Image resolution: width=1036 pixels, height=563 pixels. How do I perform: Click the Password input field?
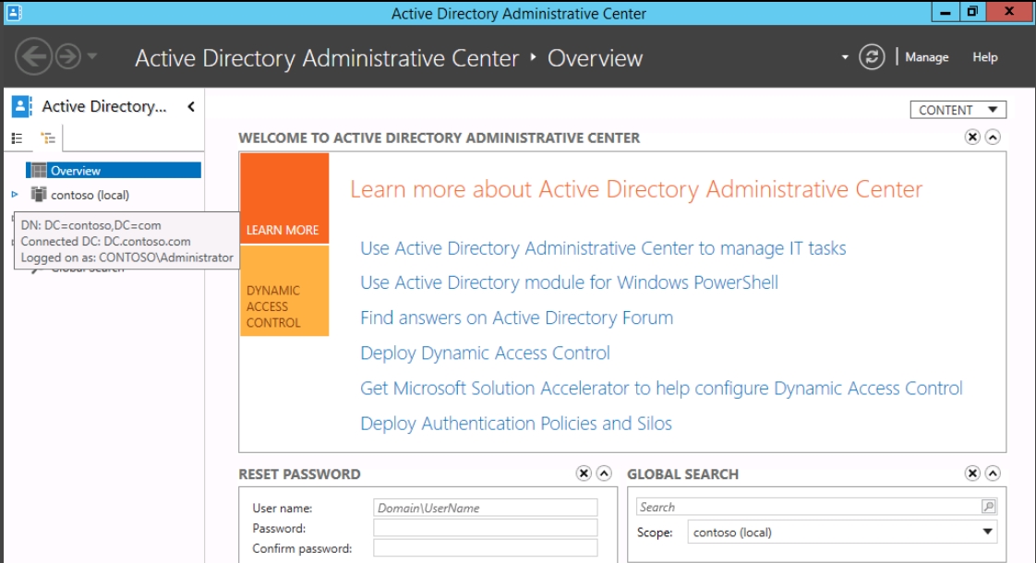486,528
